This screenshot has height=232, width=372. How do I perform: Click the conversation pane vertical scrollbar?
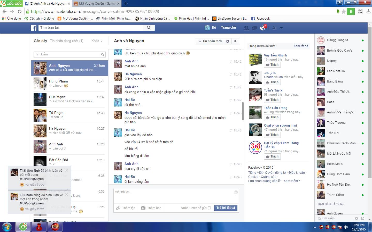[243, 111]
